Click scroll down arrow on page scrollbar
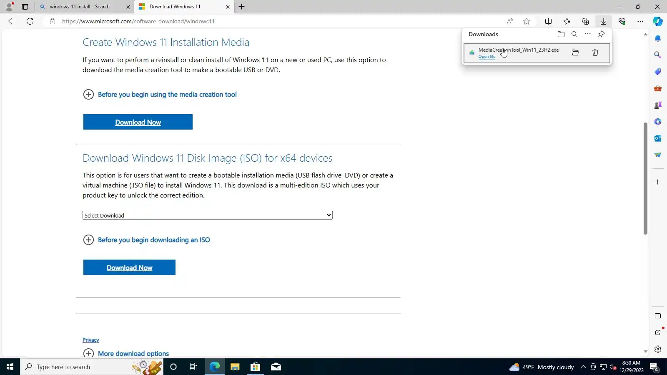This screenshot has height=375, width=667. point(645,352)
